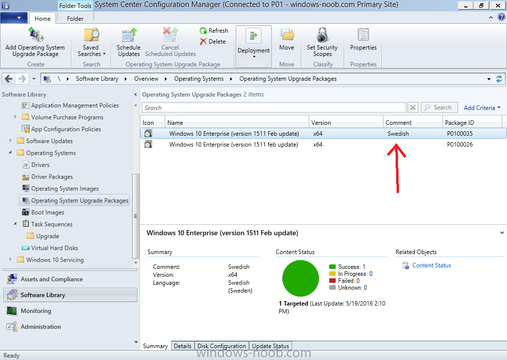Viewport: 507px width, 360px height.
Task: Select package row with ID P0100026
Action: (323, 145)
